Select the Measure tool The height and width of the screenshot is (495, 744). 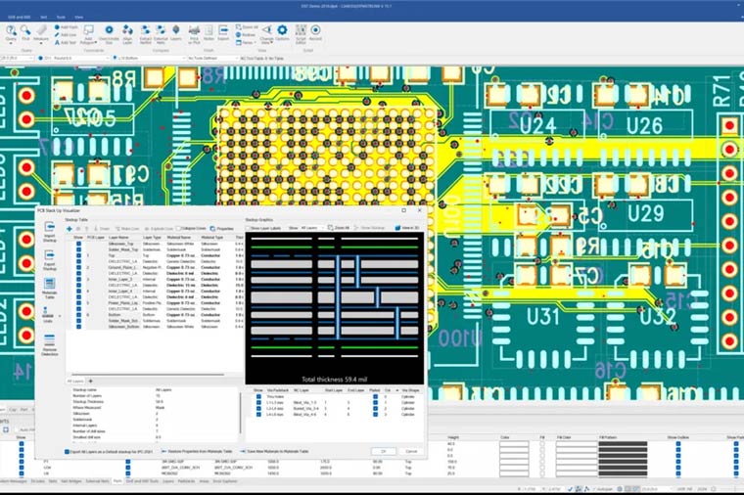click(41, 33)
